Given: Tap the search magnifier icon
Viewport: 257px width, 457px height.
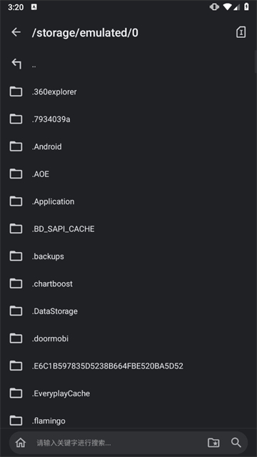Looking at the screenshot, I should click(x=236, y=443).
